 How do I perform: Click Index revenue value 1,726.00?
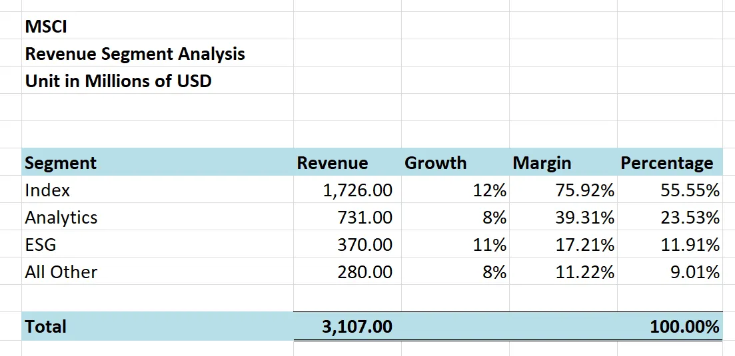(x=358, y=190)
